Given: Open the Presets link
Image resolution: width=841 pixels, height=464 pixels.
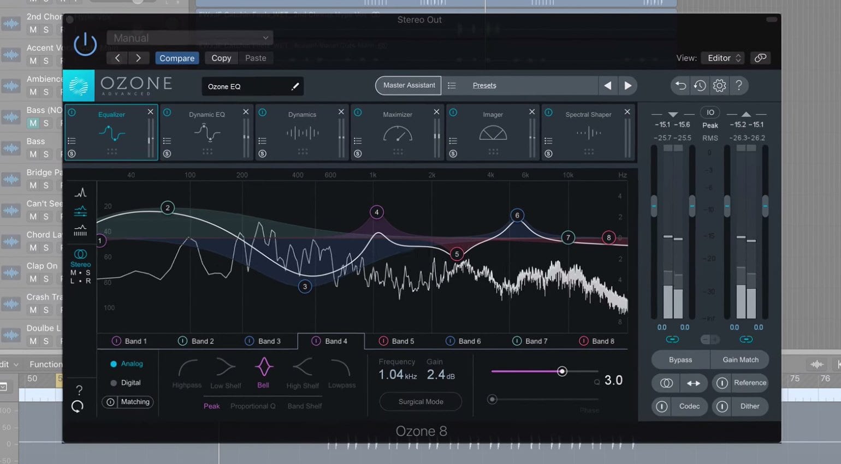Looking at the screenshot, I should point(484,85).
